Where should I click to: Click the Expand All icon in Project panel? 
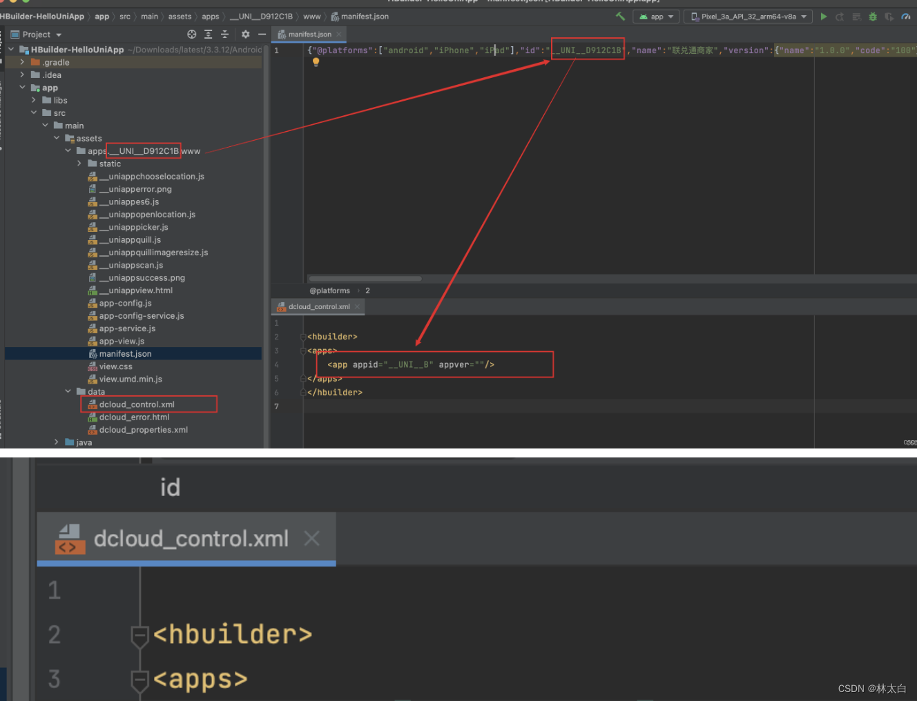[x=208, y=34]
